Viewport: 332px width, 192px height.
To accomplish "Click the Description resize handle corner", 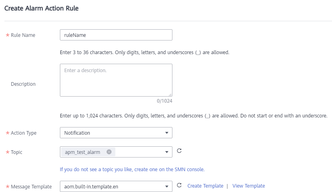I will (170, 95).
